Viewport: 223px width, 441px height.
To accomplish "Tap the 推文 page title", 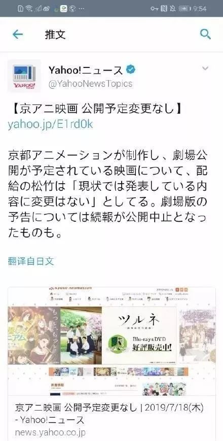I will (55, 35).
